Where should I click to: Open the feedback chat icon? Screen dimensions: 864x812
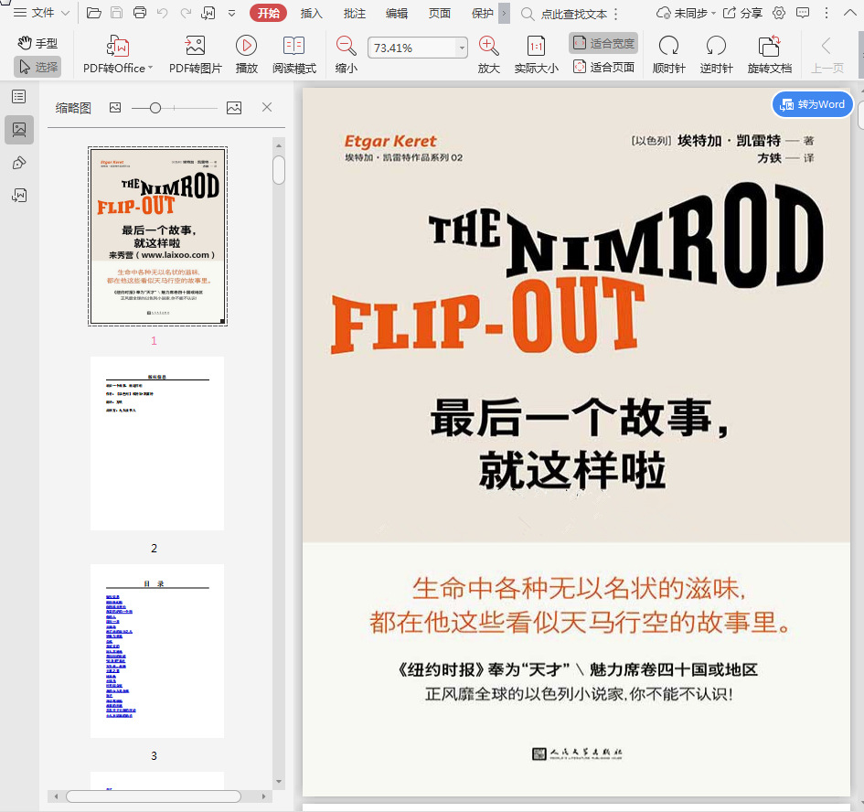coord(803,13)
